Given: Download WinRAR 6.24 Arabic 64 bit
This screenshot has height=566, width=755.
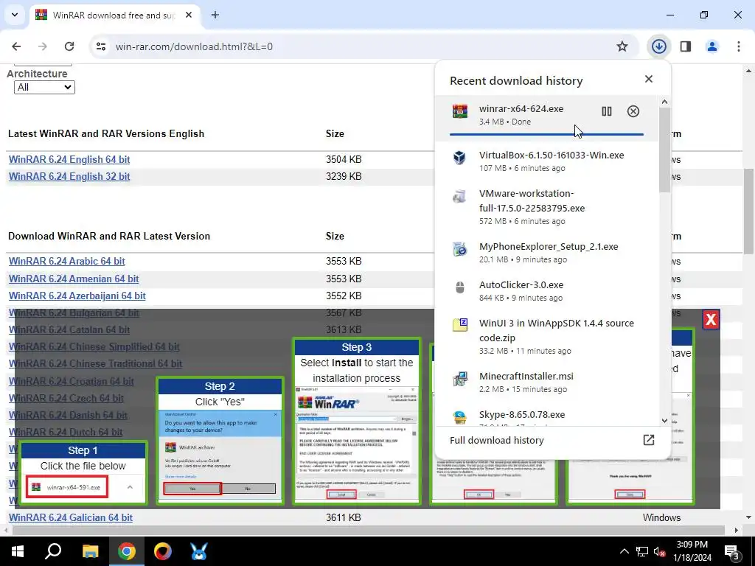Looking at the screenshot, I should click(67, 261).
